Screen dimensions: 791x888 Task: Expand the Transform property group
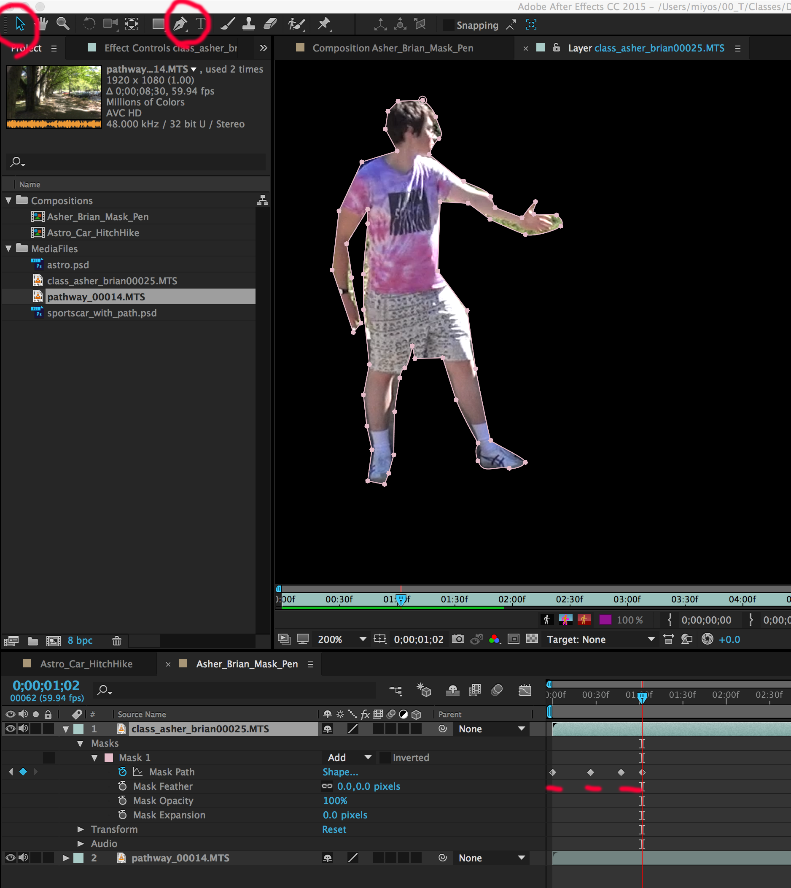(81, 829)
